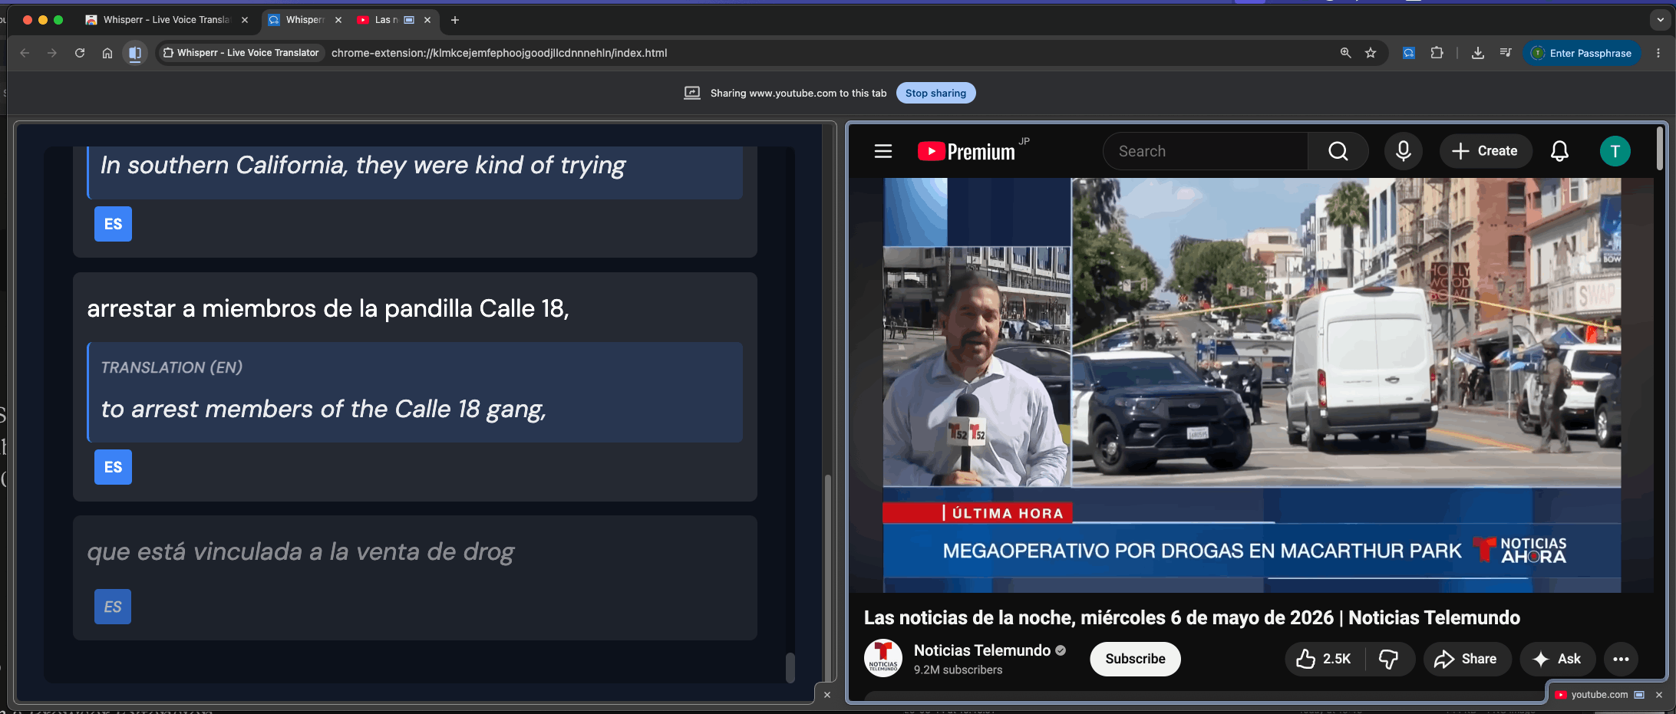This screenshot has height=714, width=1676.
Task: Bookmark this page with the star icon
Action: pyautogui.click(x=1371, y=53)
